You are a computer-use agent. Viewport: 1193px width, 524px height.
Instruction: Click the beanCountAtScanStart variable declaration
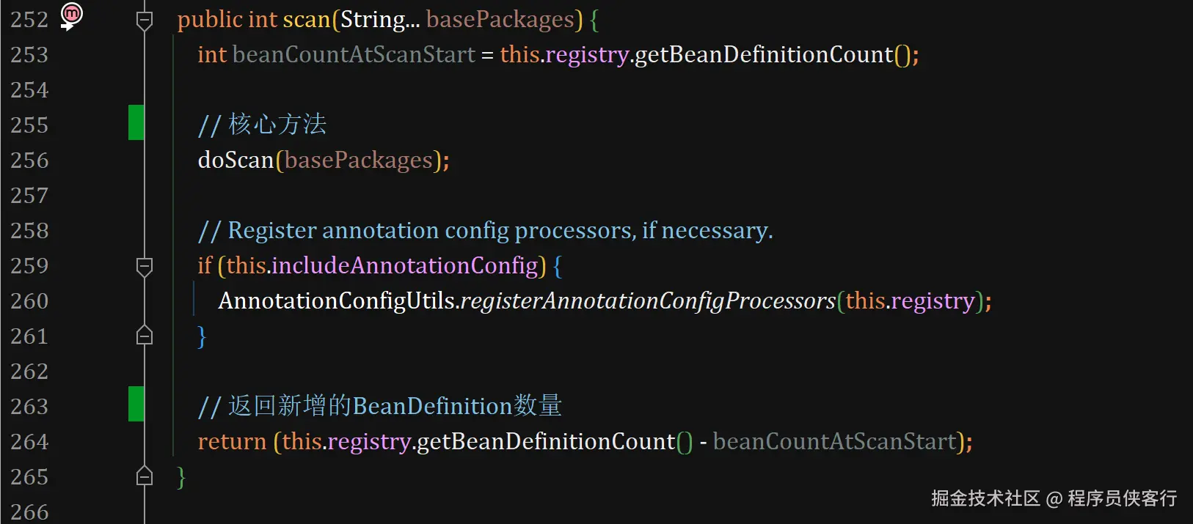pos(354,55)
